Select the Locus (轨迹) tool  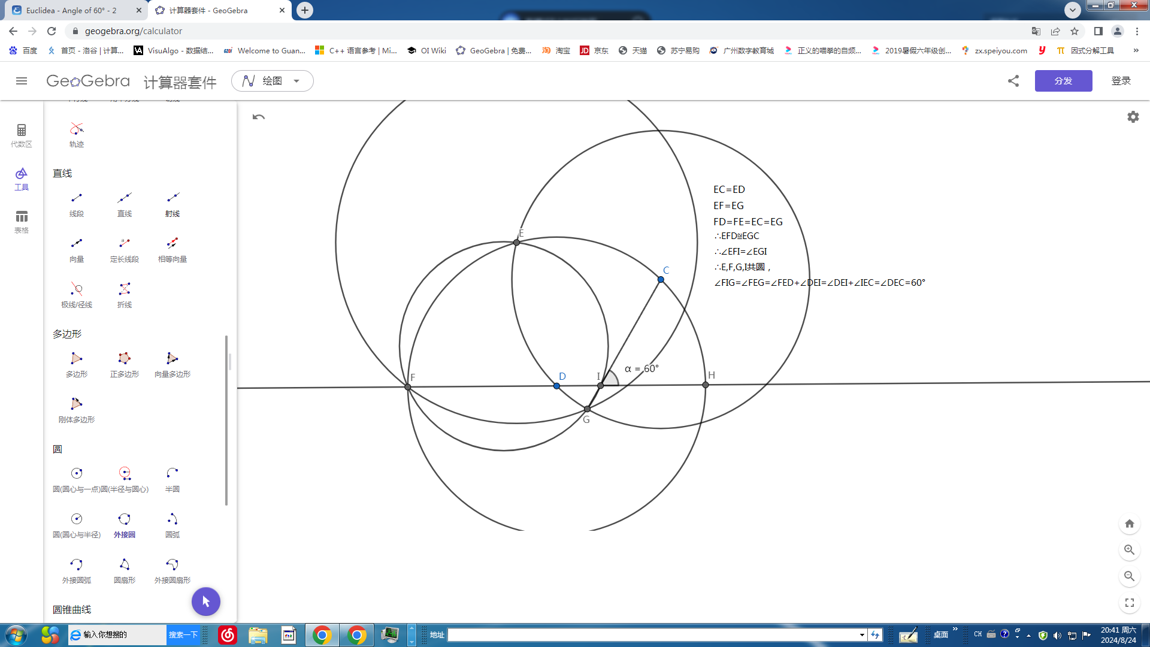tap(77, 134)
